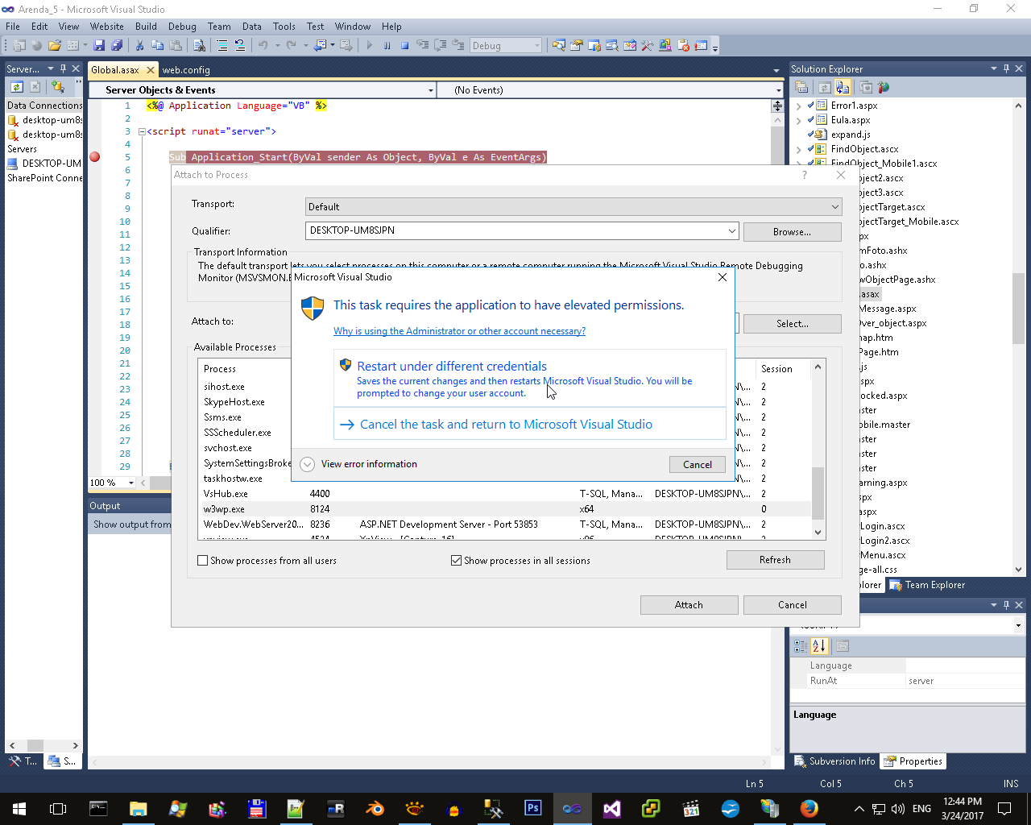Open the Debug menu
This screenshot has width=1031, height=825.
point(182,27)
